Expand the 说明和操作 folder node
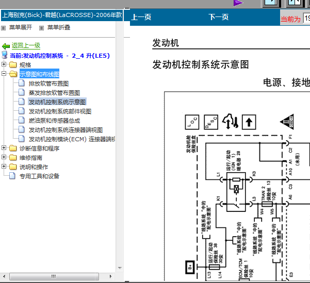Image resolution: width=310 pixels, height=283 pixels. [4, 166]
